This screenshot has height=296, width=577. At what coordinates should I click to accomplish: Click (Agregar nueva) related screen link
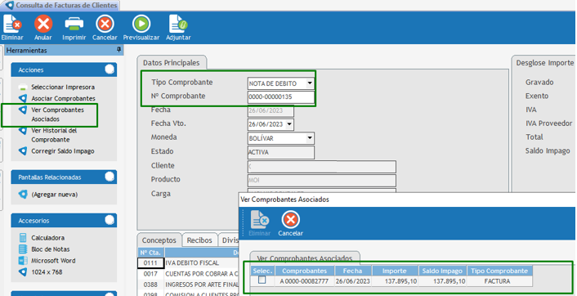click(x=55, y=195)
